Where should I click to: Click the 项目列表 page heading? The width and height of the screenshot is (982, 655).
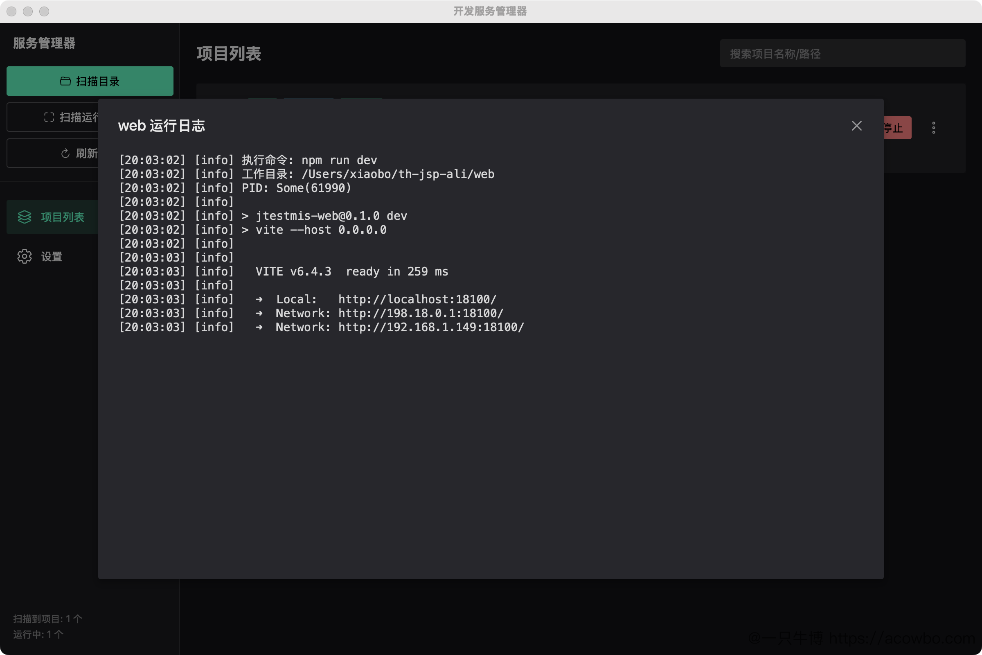pyautogui.click(x=229, y=54)
